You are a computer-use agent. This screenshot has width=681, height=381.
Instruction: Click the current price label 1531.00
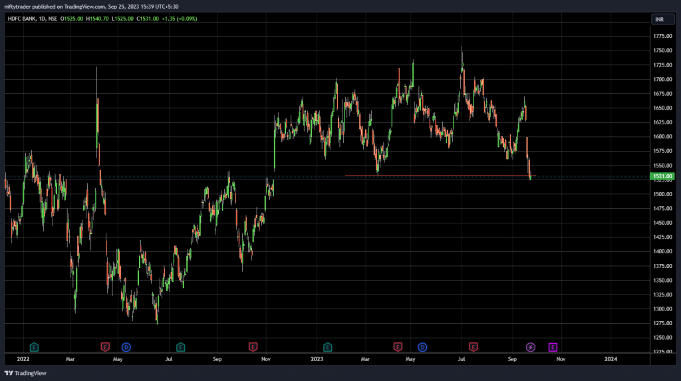coord(662,176)
